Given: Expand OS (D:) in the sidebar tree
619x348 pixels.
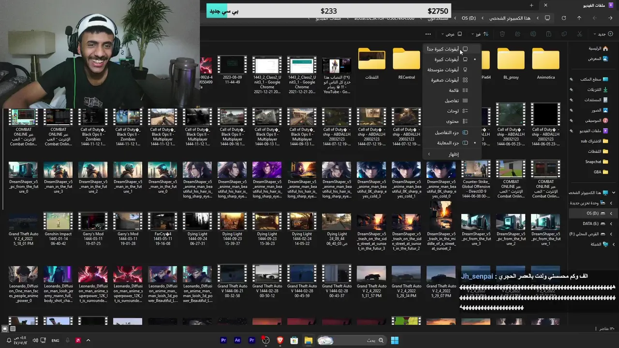Looking at the screenshot, I should [x=611, y=213].
